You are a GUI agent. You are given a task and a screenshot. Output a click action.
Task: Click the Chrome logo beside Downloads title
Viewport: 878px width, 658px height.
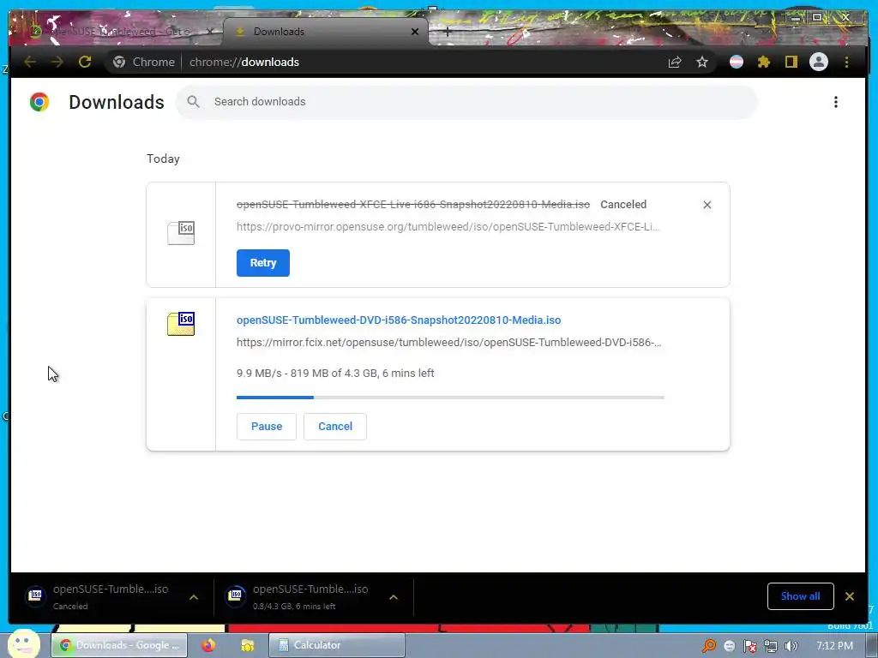[39, 102]
